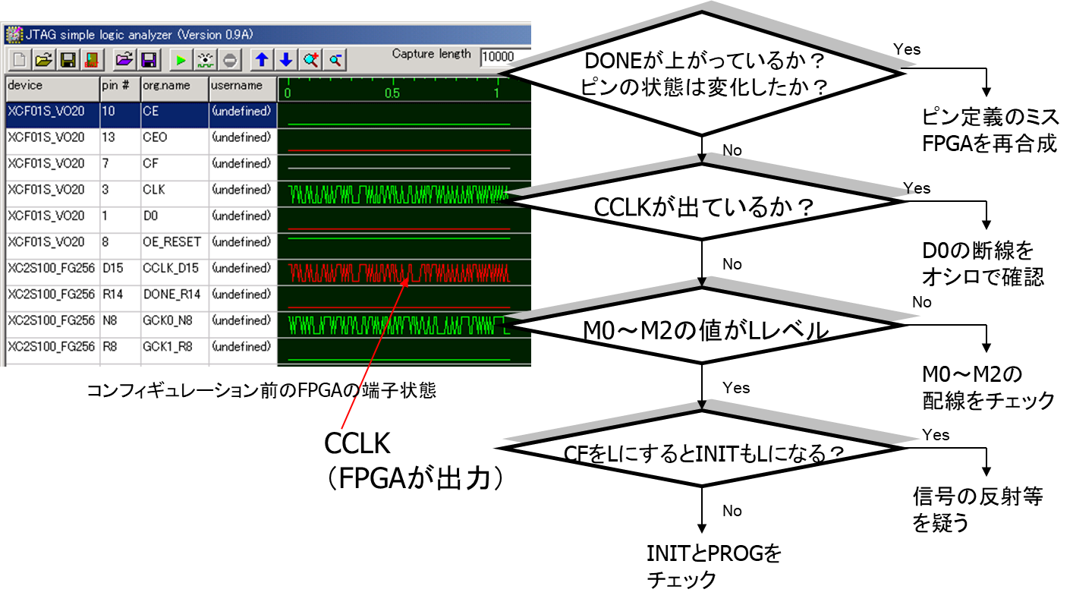The width and height of the screenshot is (1073, 605).
Task: Click the blank page New file icon
Action: 18,59
